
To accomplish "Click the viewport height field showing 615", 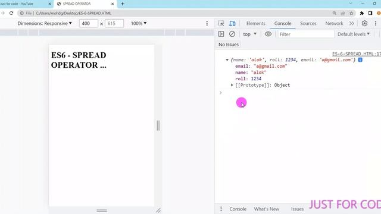I will [114, 23].
